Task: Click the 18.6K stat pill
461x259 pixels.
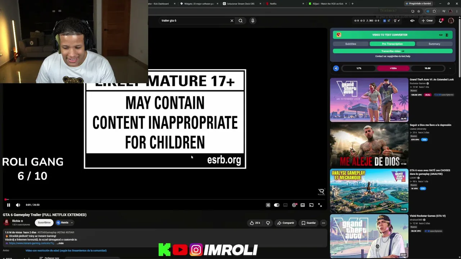Action: 428,68
